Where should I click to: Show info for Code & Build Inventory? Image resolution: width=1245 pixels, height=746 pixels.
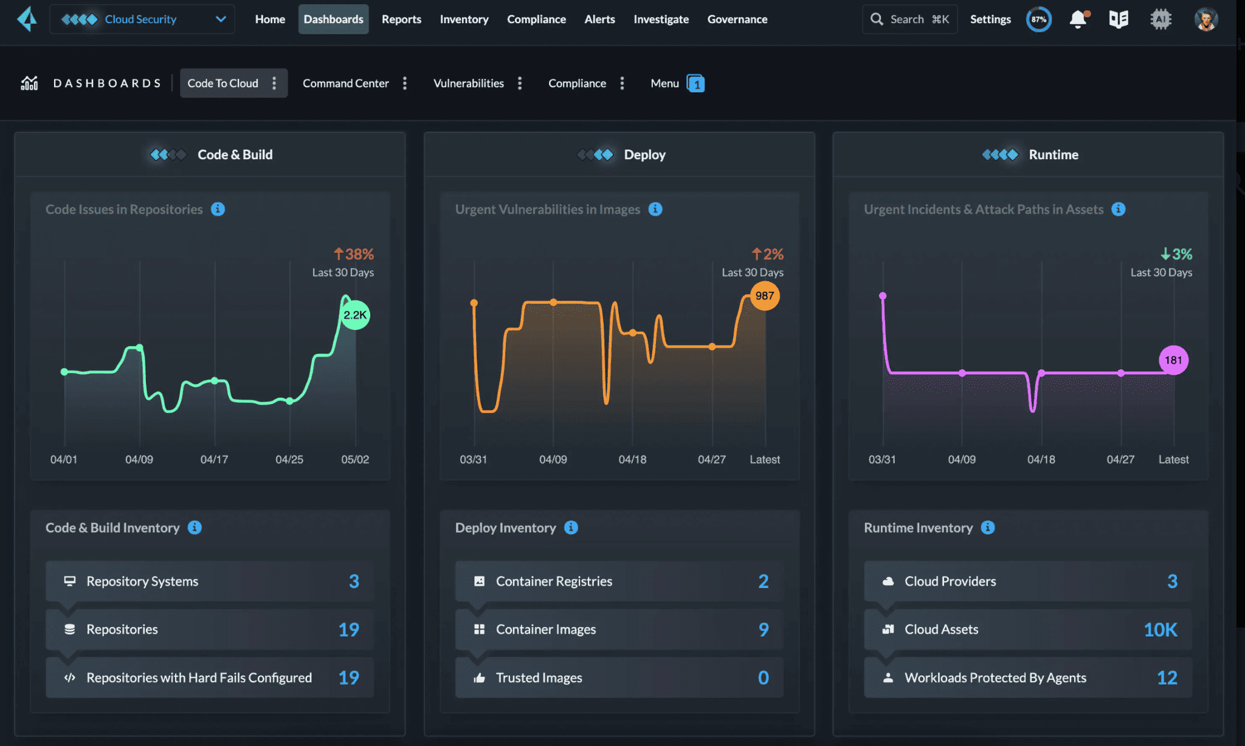tap(195, 527)
